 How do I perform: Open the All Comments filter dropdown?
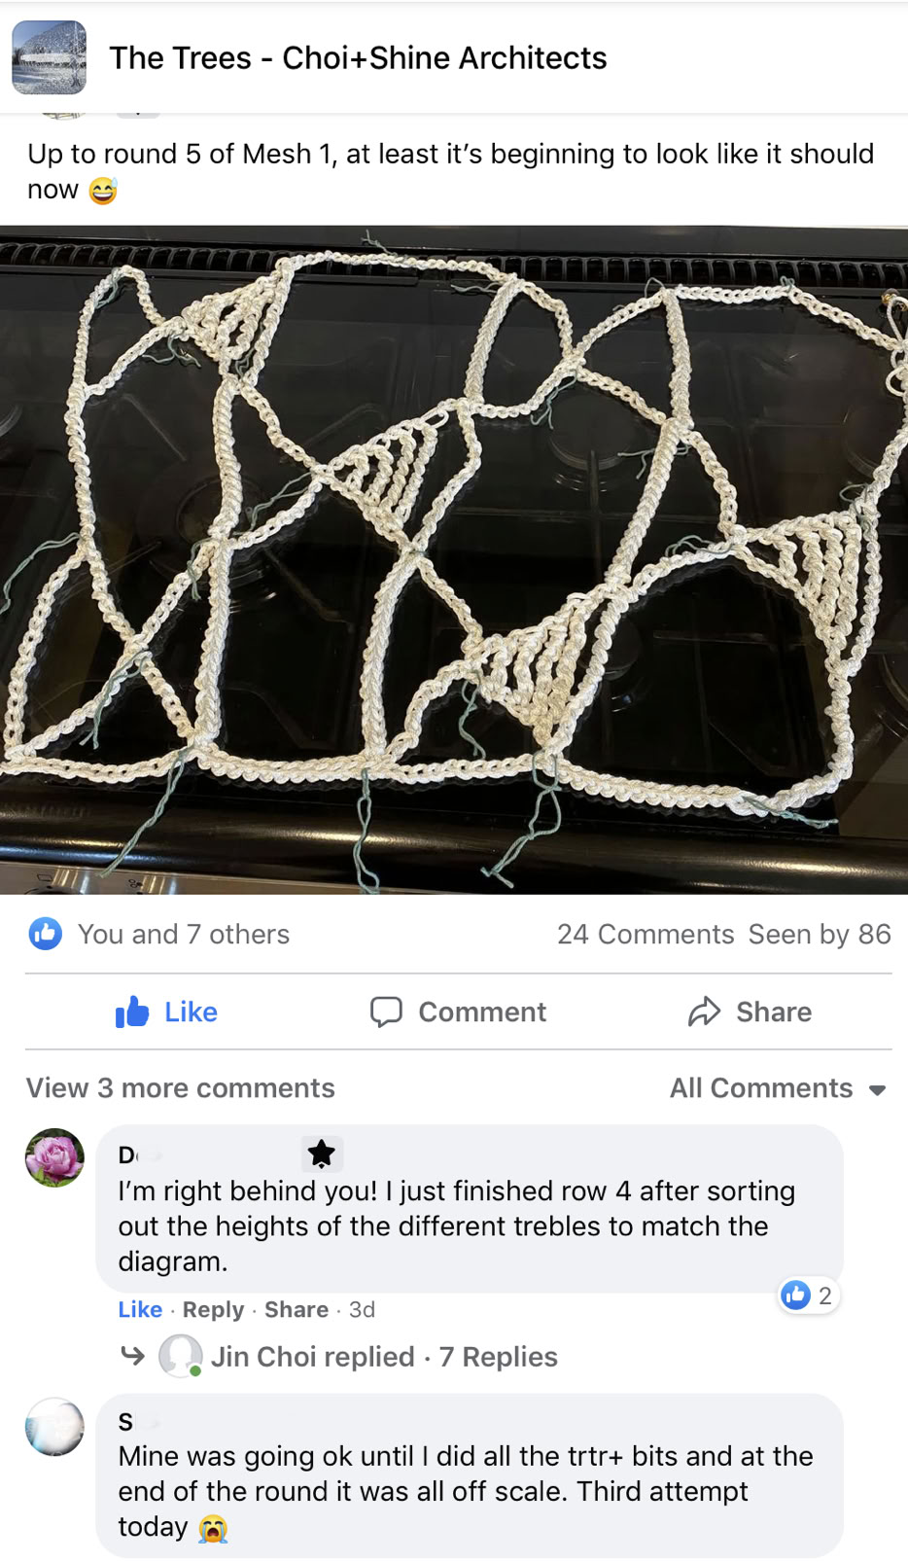pyautogui.click(x=778, y=1087)
